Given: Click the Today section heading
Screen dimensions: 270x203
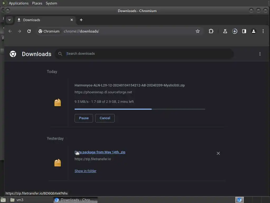Looking at the screenshot, I should [52, 72].
